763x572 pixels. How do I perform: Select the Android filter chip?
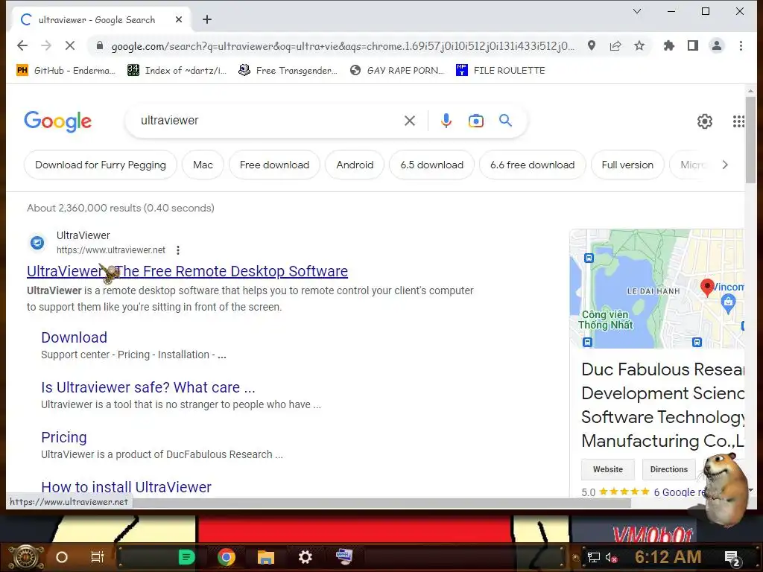(x=355, y=165)
